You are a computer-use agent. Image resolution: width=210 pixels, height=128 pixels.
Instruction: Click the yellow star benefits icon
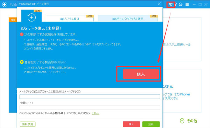[x=22, y=62]
